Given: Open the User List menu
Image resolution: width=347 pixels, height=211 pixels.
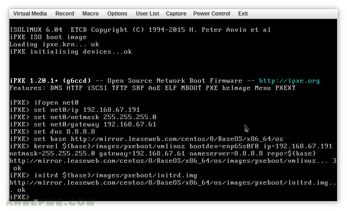Looking at the screenshot, I should click(147, 14).
